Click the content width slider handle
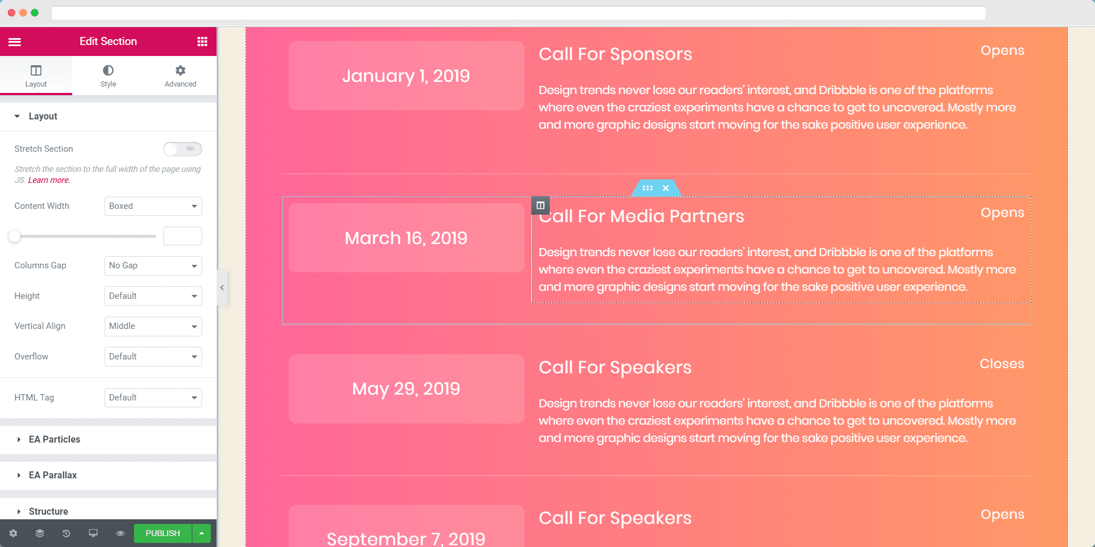Viewport: 1095px width, 547px height. tap(14, 236)
